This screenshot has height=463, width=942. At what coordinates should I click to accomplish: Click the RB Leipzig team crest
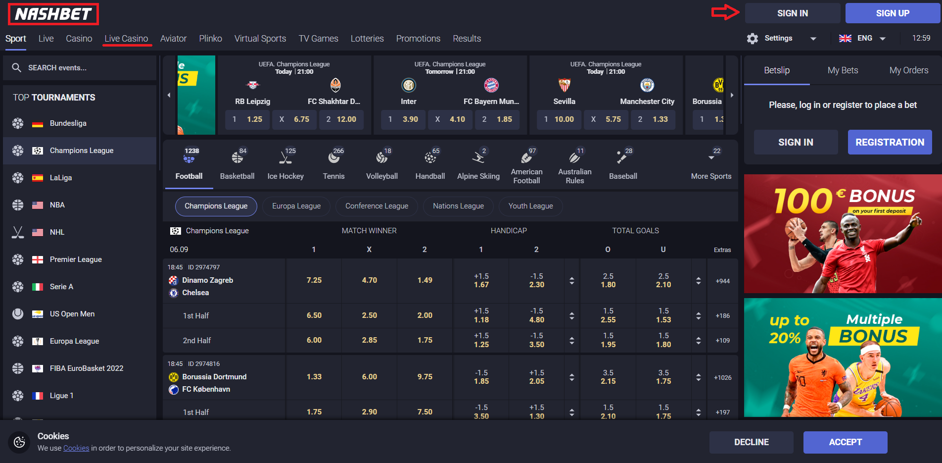pyautogui.click(x=253, y=85)
